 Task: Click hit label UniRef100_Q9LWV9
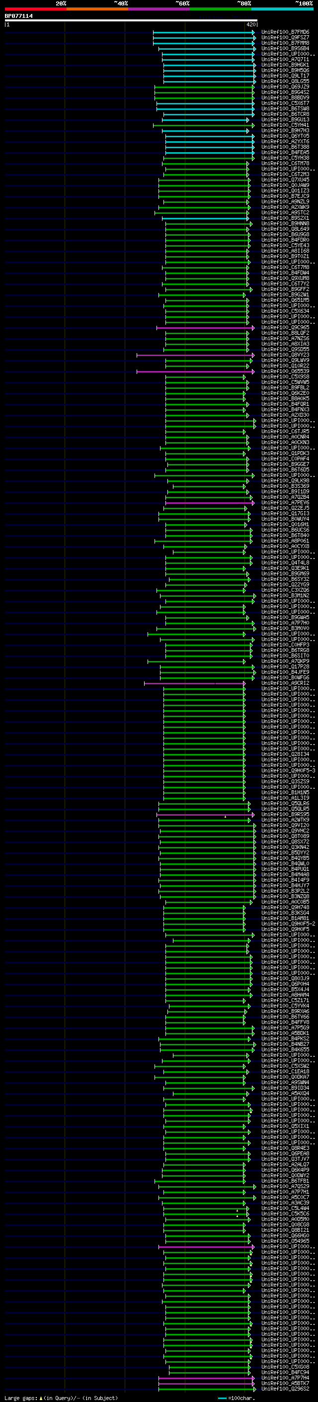[285, 360]
